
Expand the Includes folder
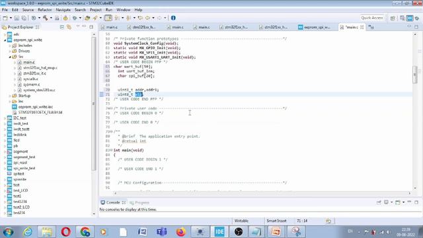click(x=10, y=46)
